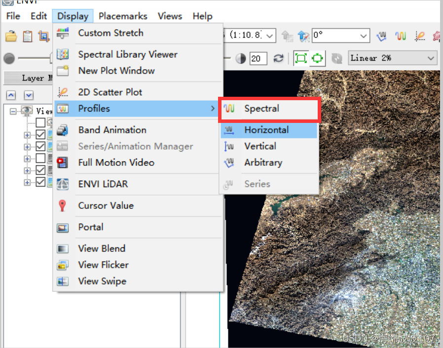This screenshot has height=348, width=443.
Task: Click the green crosshair toolbar icon
Action: [x=317, y=59]
